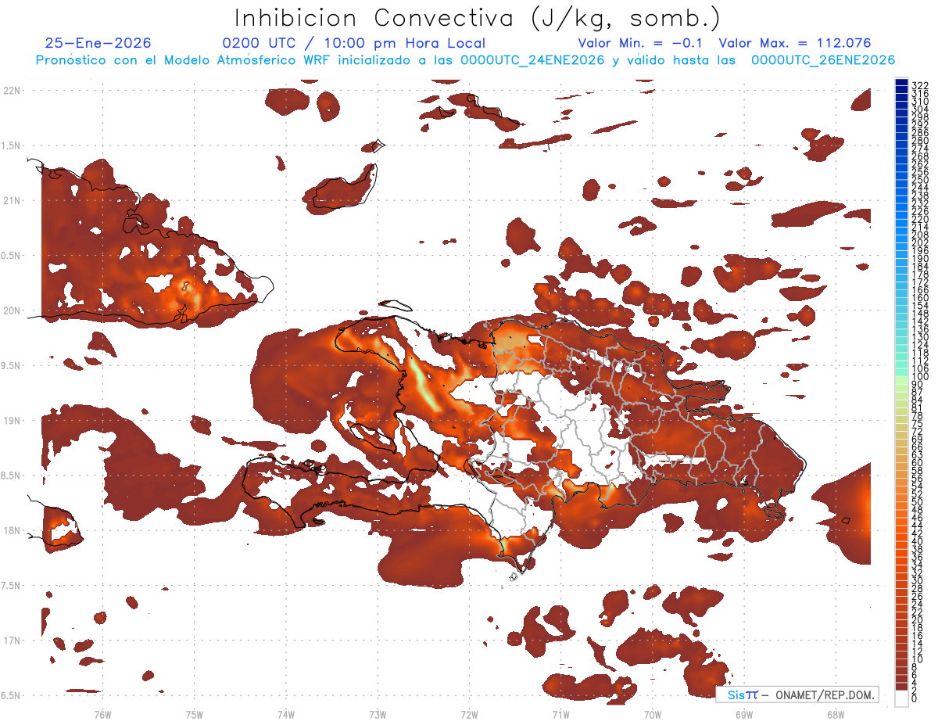
Task: Click the '250' value on the color scale
Action: [x=920, y=181]
